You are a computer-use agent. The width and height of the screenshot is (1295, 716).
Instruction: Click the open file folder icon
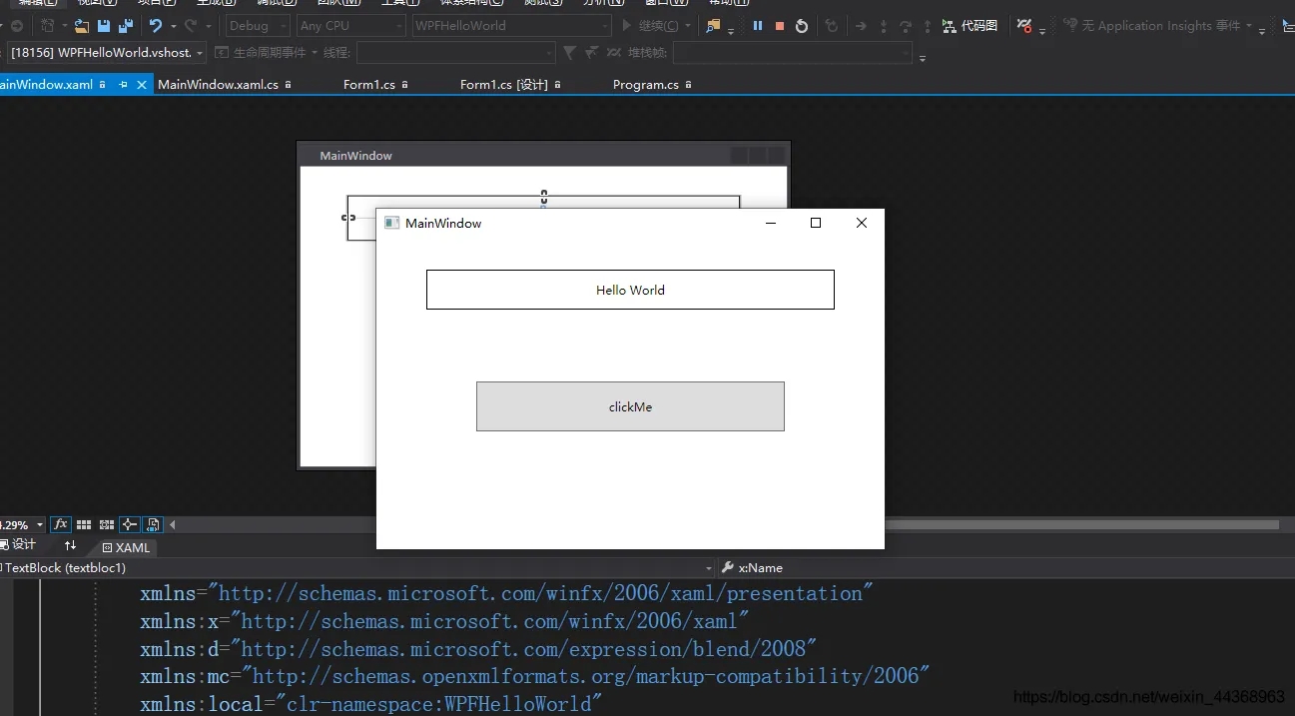[x=82, y=26]
